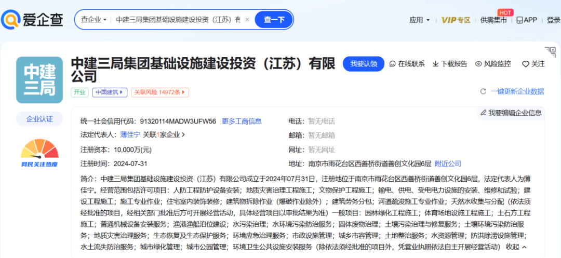The image size is (561, 258).
Task: Expand the 应用 menu
Action: 419,20
